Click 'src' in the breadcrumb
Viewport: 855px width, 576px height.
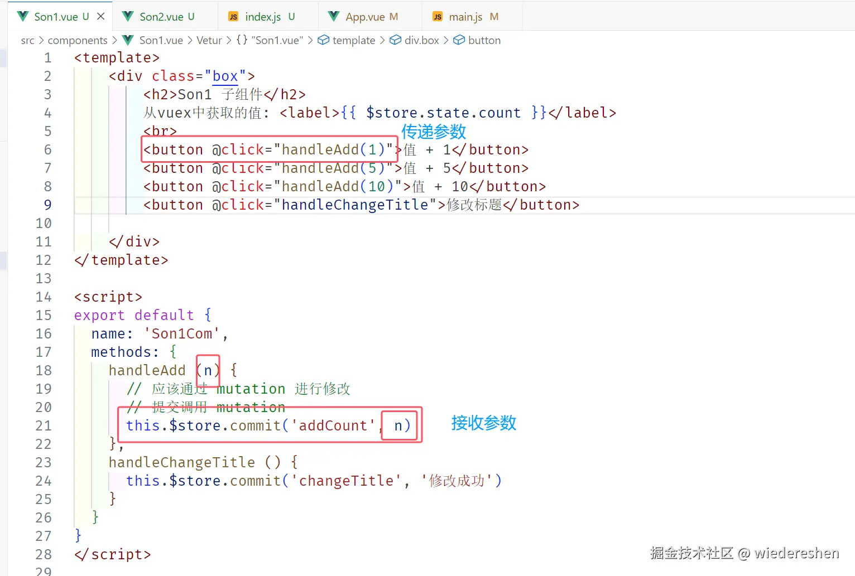pos(27,40)
